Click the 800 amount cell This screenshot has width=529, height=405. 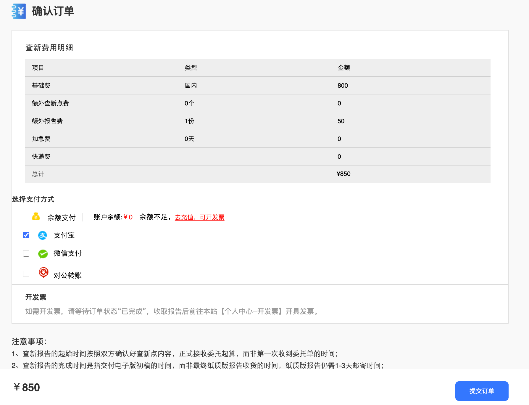pos(343,86)
